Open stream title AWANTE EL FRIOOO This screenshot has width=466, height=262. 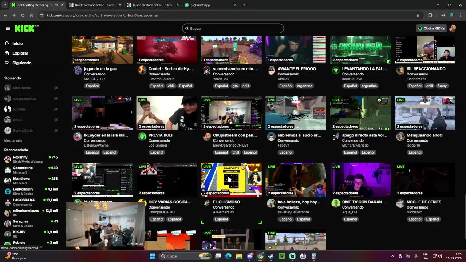point(297,69)
